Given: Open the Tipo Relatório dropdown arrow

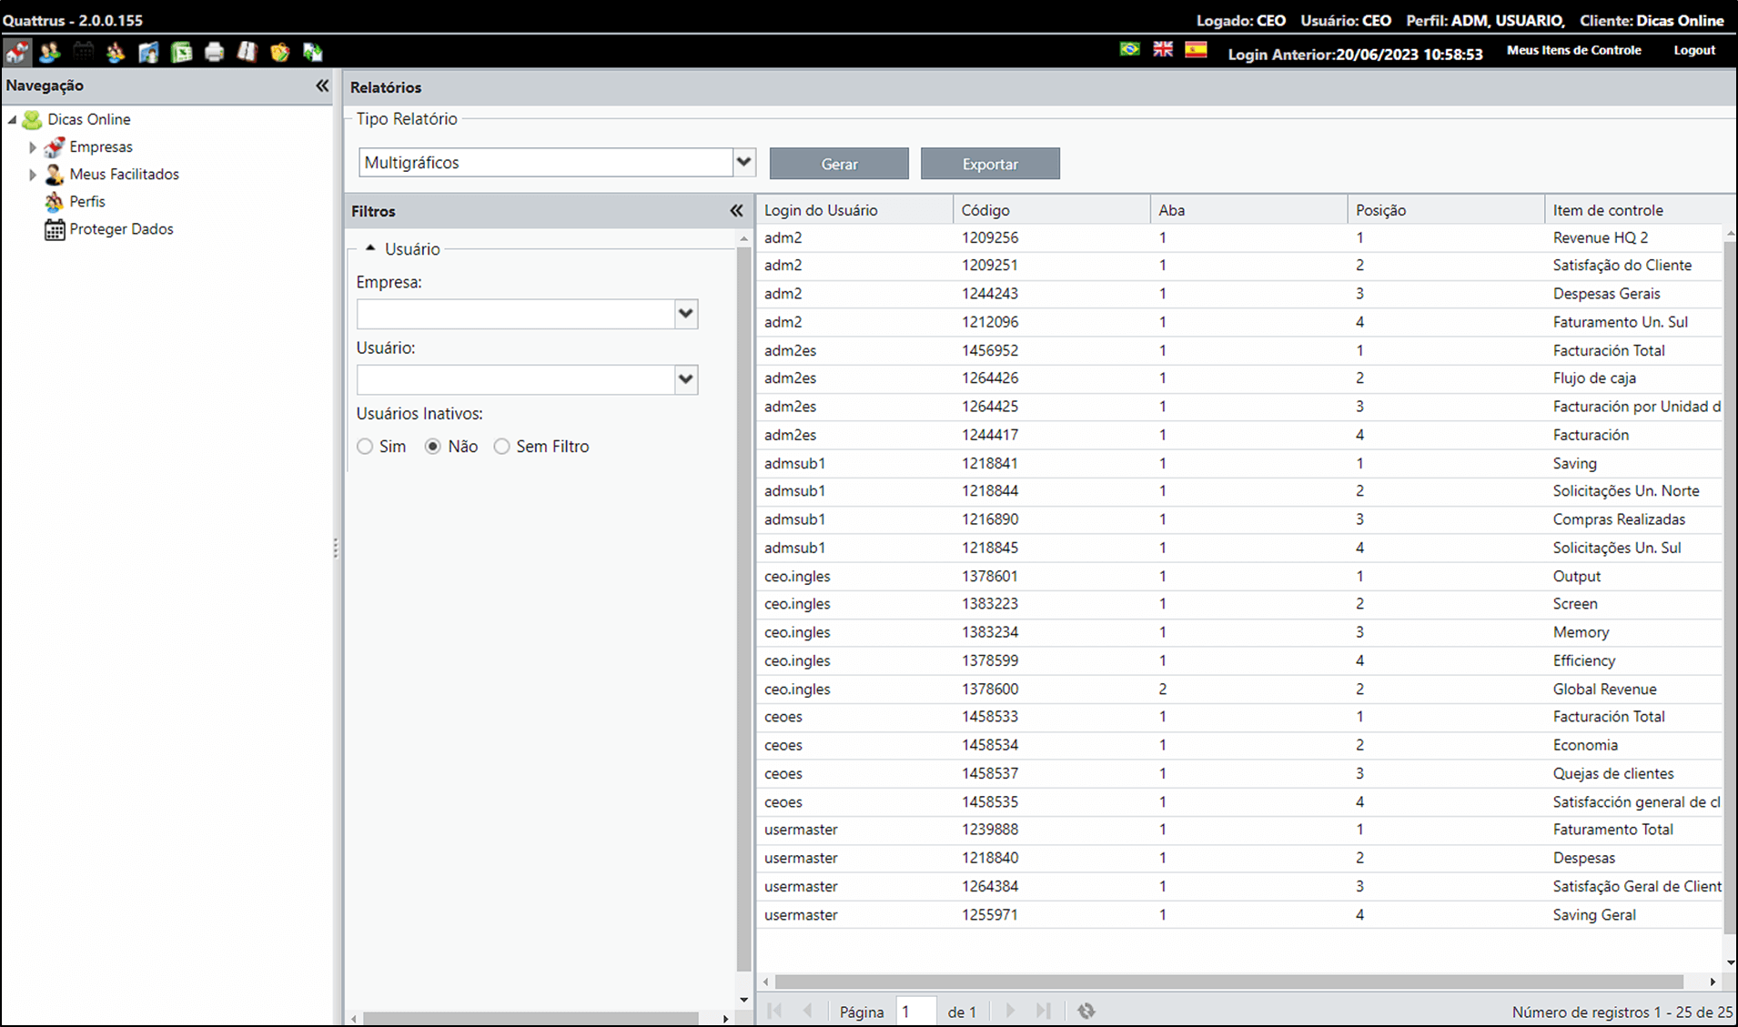Looking at the screenshot, I should coord(744,162).
